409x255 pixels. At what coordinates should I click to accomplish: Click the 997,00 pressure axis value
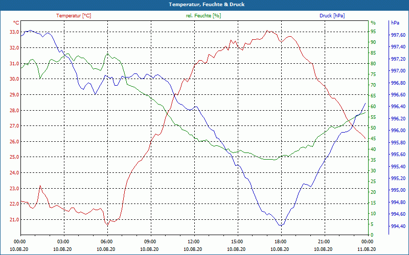399,71
